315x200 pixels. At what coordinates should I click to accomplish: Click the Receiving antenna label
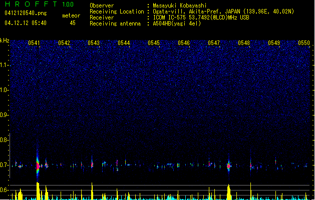(x=115, y=23)
